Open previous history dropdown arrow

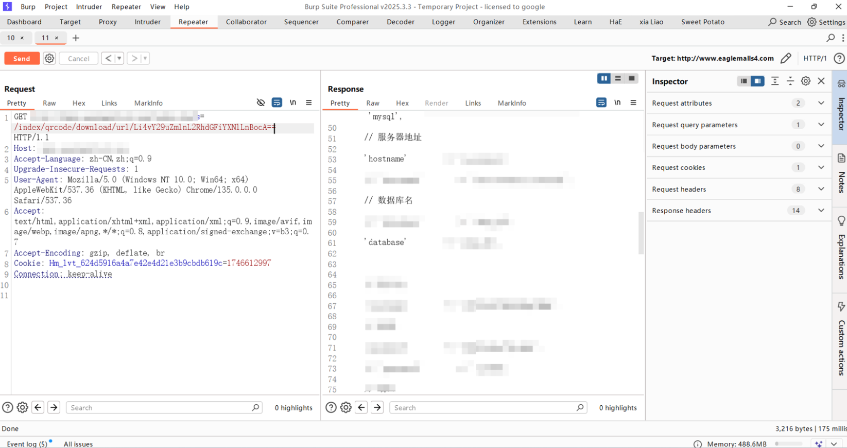tap(119, 59)
